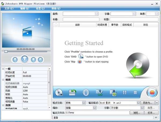The width and height of the screenshot is (161, 122).
Task: Click the 浏览... button
Action: 137,113
